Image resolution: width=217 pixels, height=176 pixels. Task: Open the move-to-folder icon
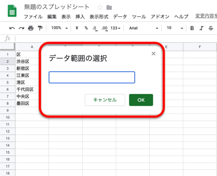click(109, 7)
